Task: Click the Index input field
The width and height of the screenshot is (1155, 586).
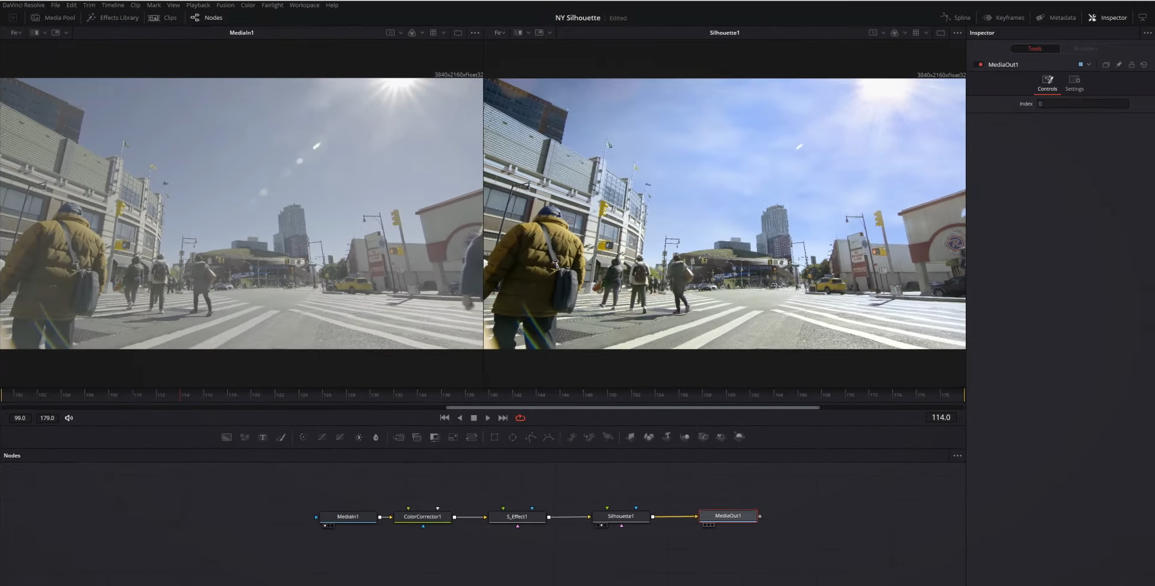Action: click(1082, 103)
